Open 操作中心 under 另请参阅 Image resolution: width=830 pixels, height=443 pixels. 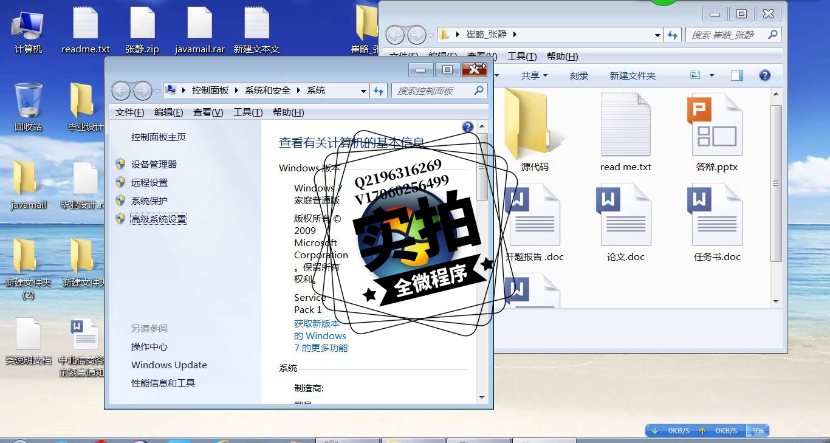click(x=149, y=346)
